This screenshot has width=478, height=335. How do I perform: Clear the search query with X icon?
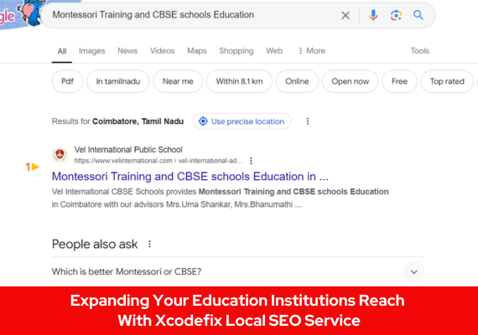[346, 15]
